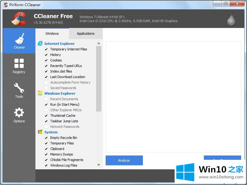The width and height of the screenshot is (247, 185).
Task: Open the Tools wrench section
Action: coord(19,90)
